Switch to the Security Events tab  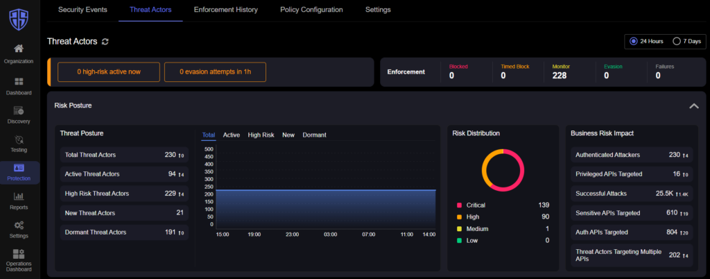(x=83, y=10)
